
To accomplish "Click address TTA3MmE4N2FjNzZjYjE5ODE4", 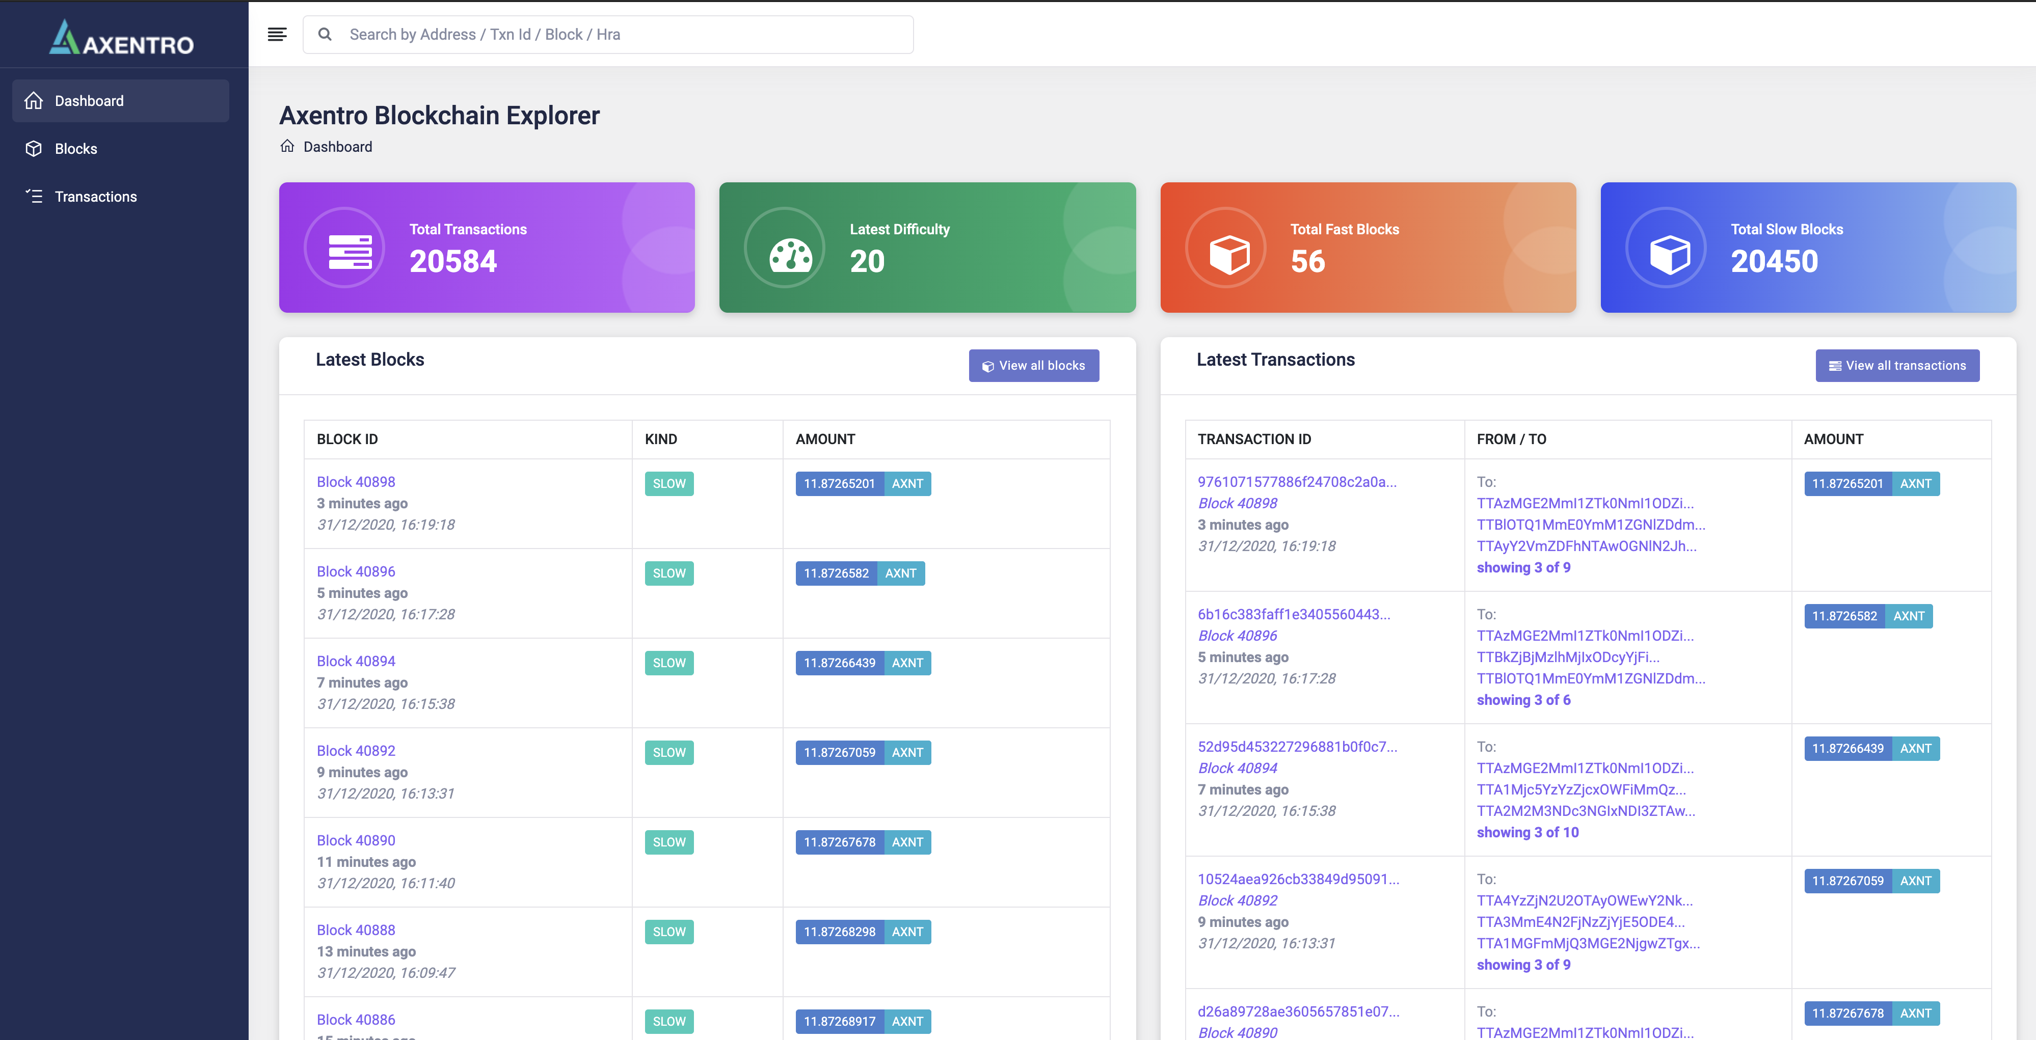I will (x=1580, y=921).
